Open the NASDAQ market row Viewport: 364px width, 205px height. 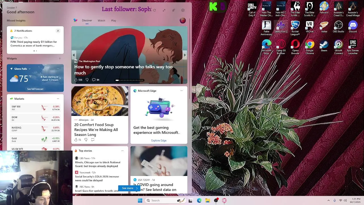click(x=35, y=129)
